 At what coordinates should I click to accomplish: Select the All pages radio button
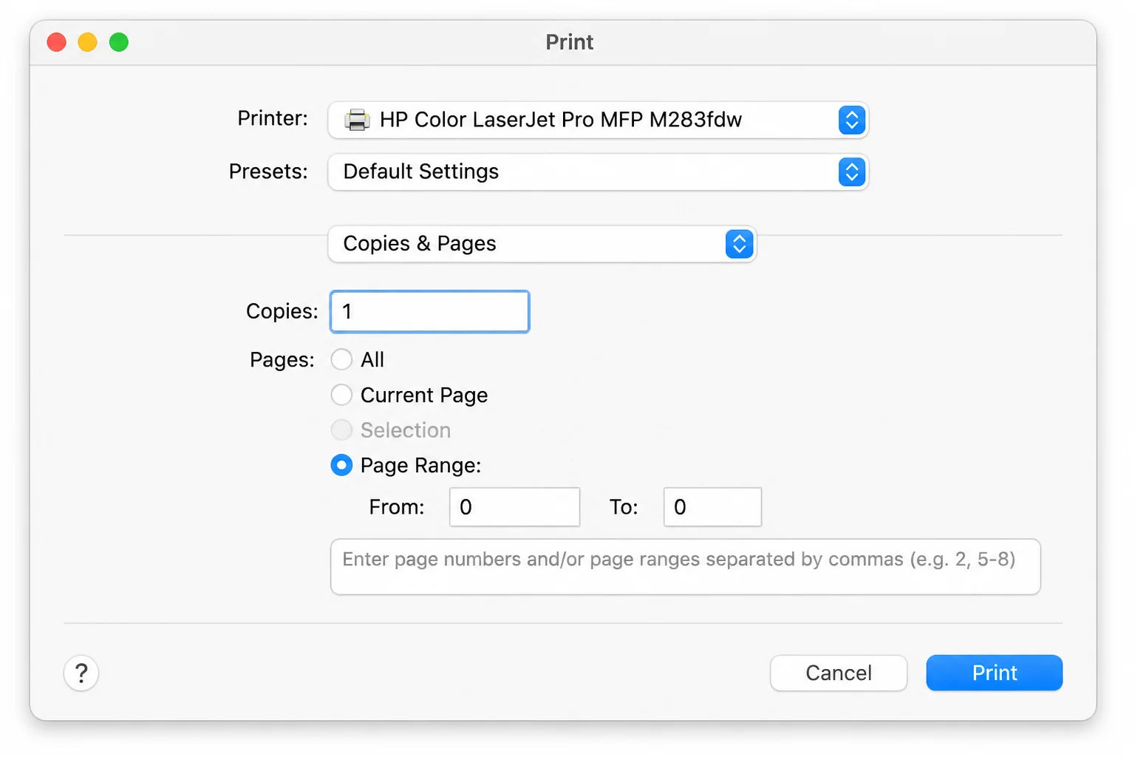341,360
